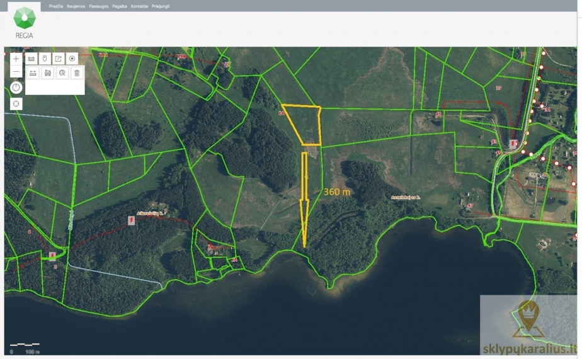Image resolution: width=582 pixels, height=359 pixels.
Task: Open the Naujienos menu item
Action: 76,6
